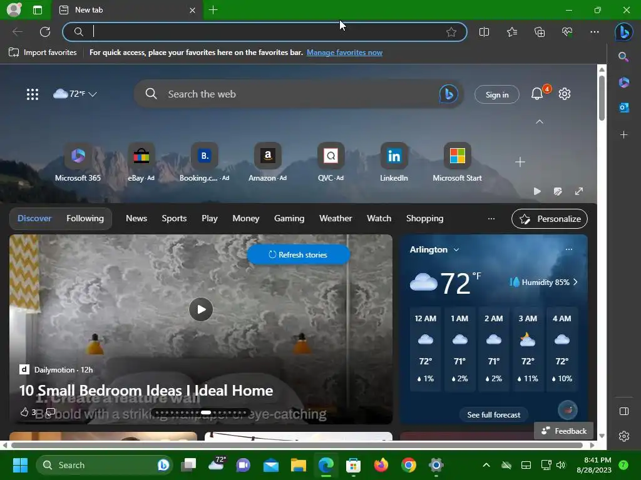The height and width of the screenshot is (480, 641).
Task: Open Settings and more ellipsis menu
Action: point(595,32)
